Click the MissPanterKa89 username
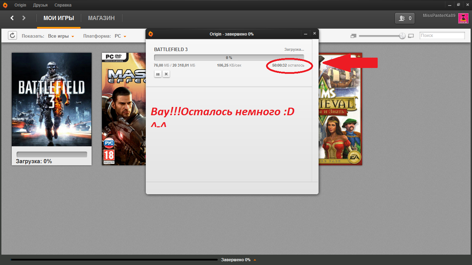 439,16
